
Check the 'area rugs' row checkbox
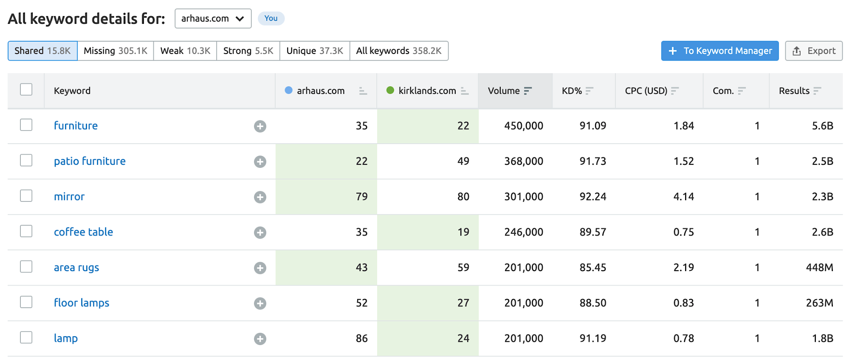[x=26, y=266]
